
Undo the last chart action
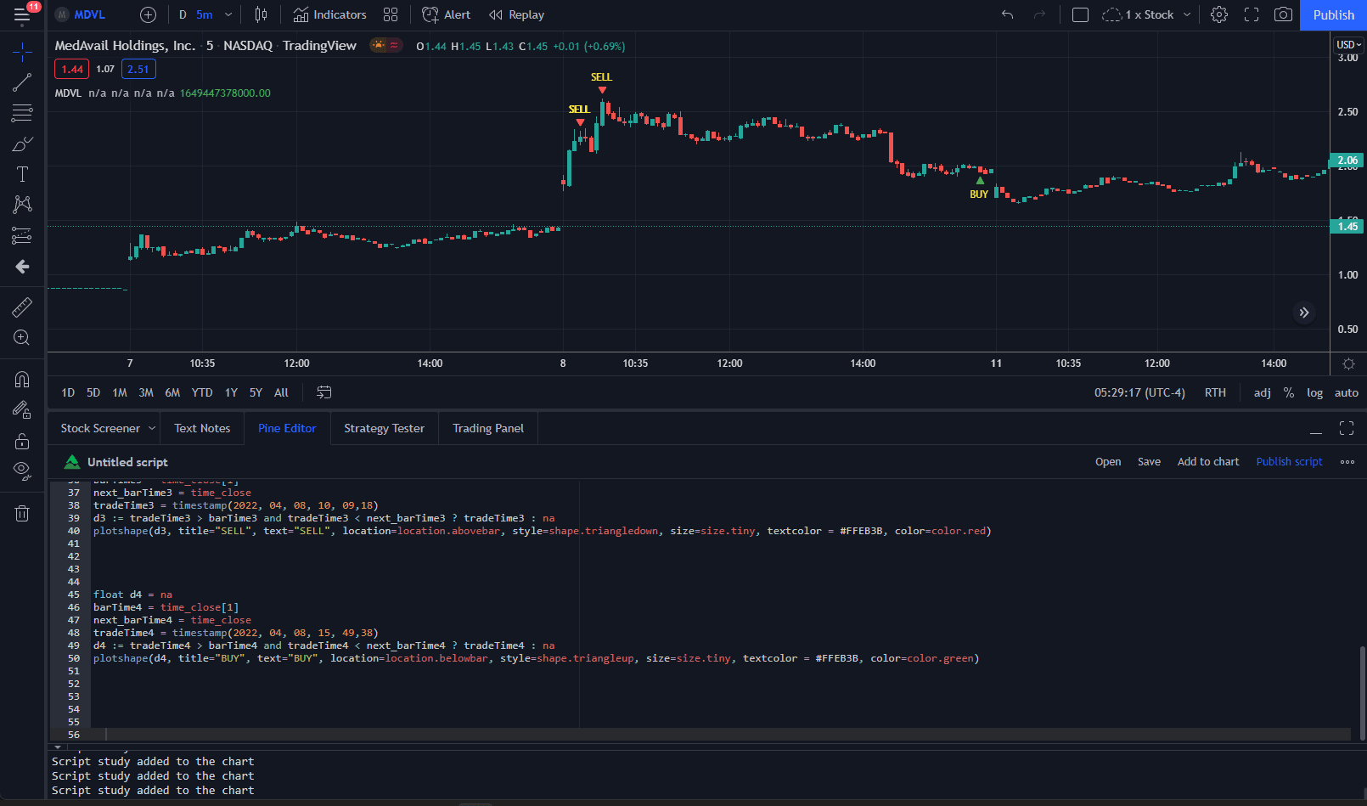point(1008,15)
